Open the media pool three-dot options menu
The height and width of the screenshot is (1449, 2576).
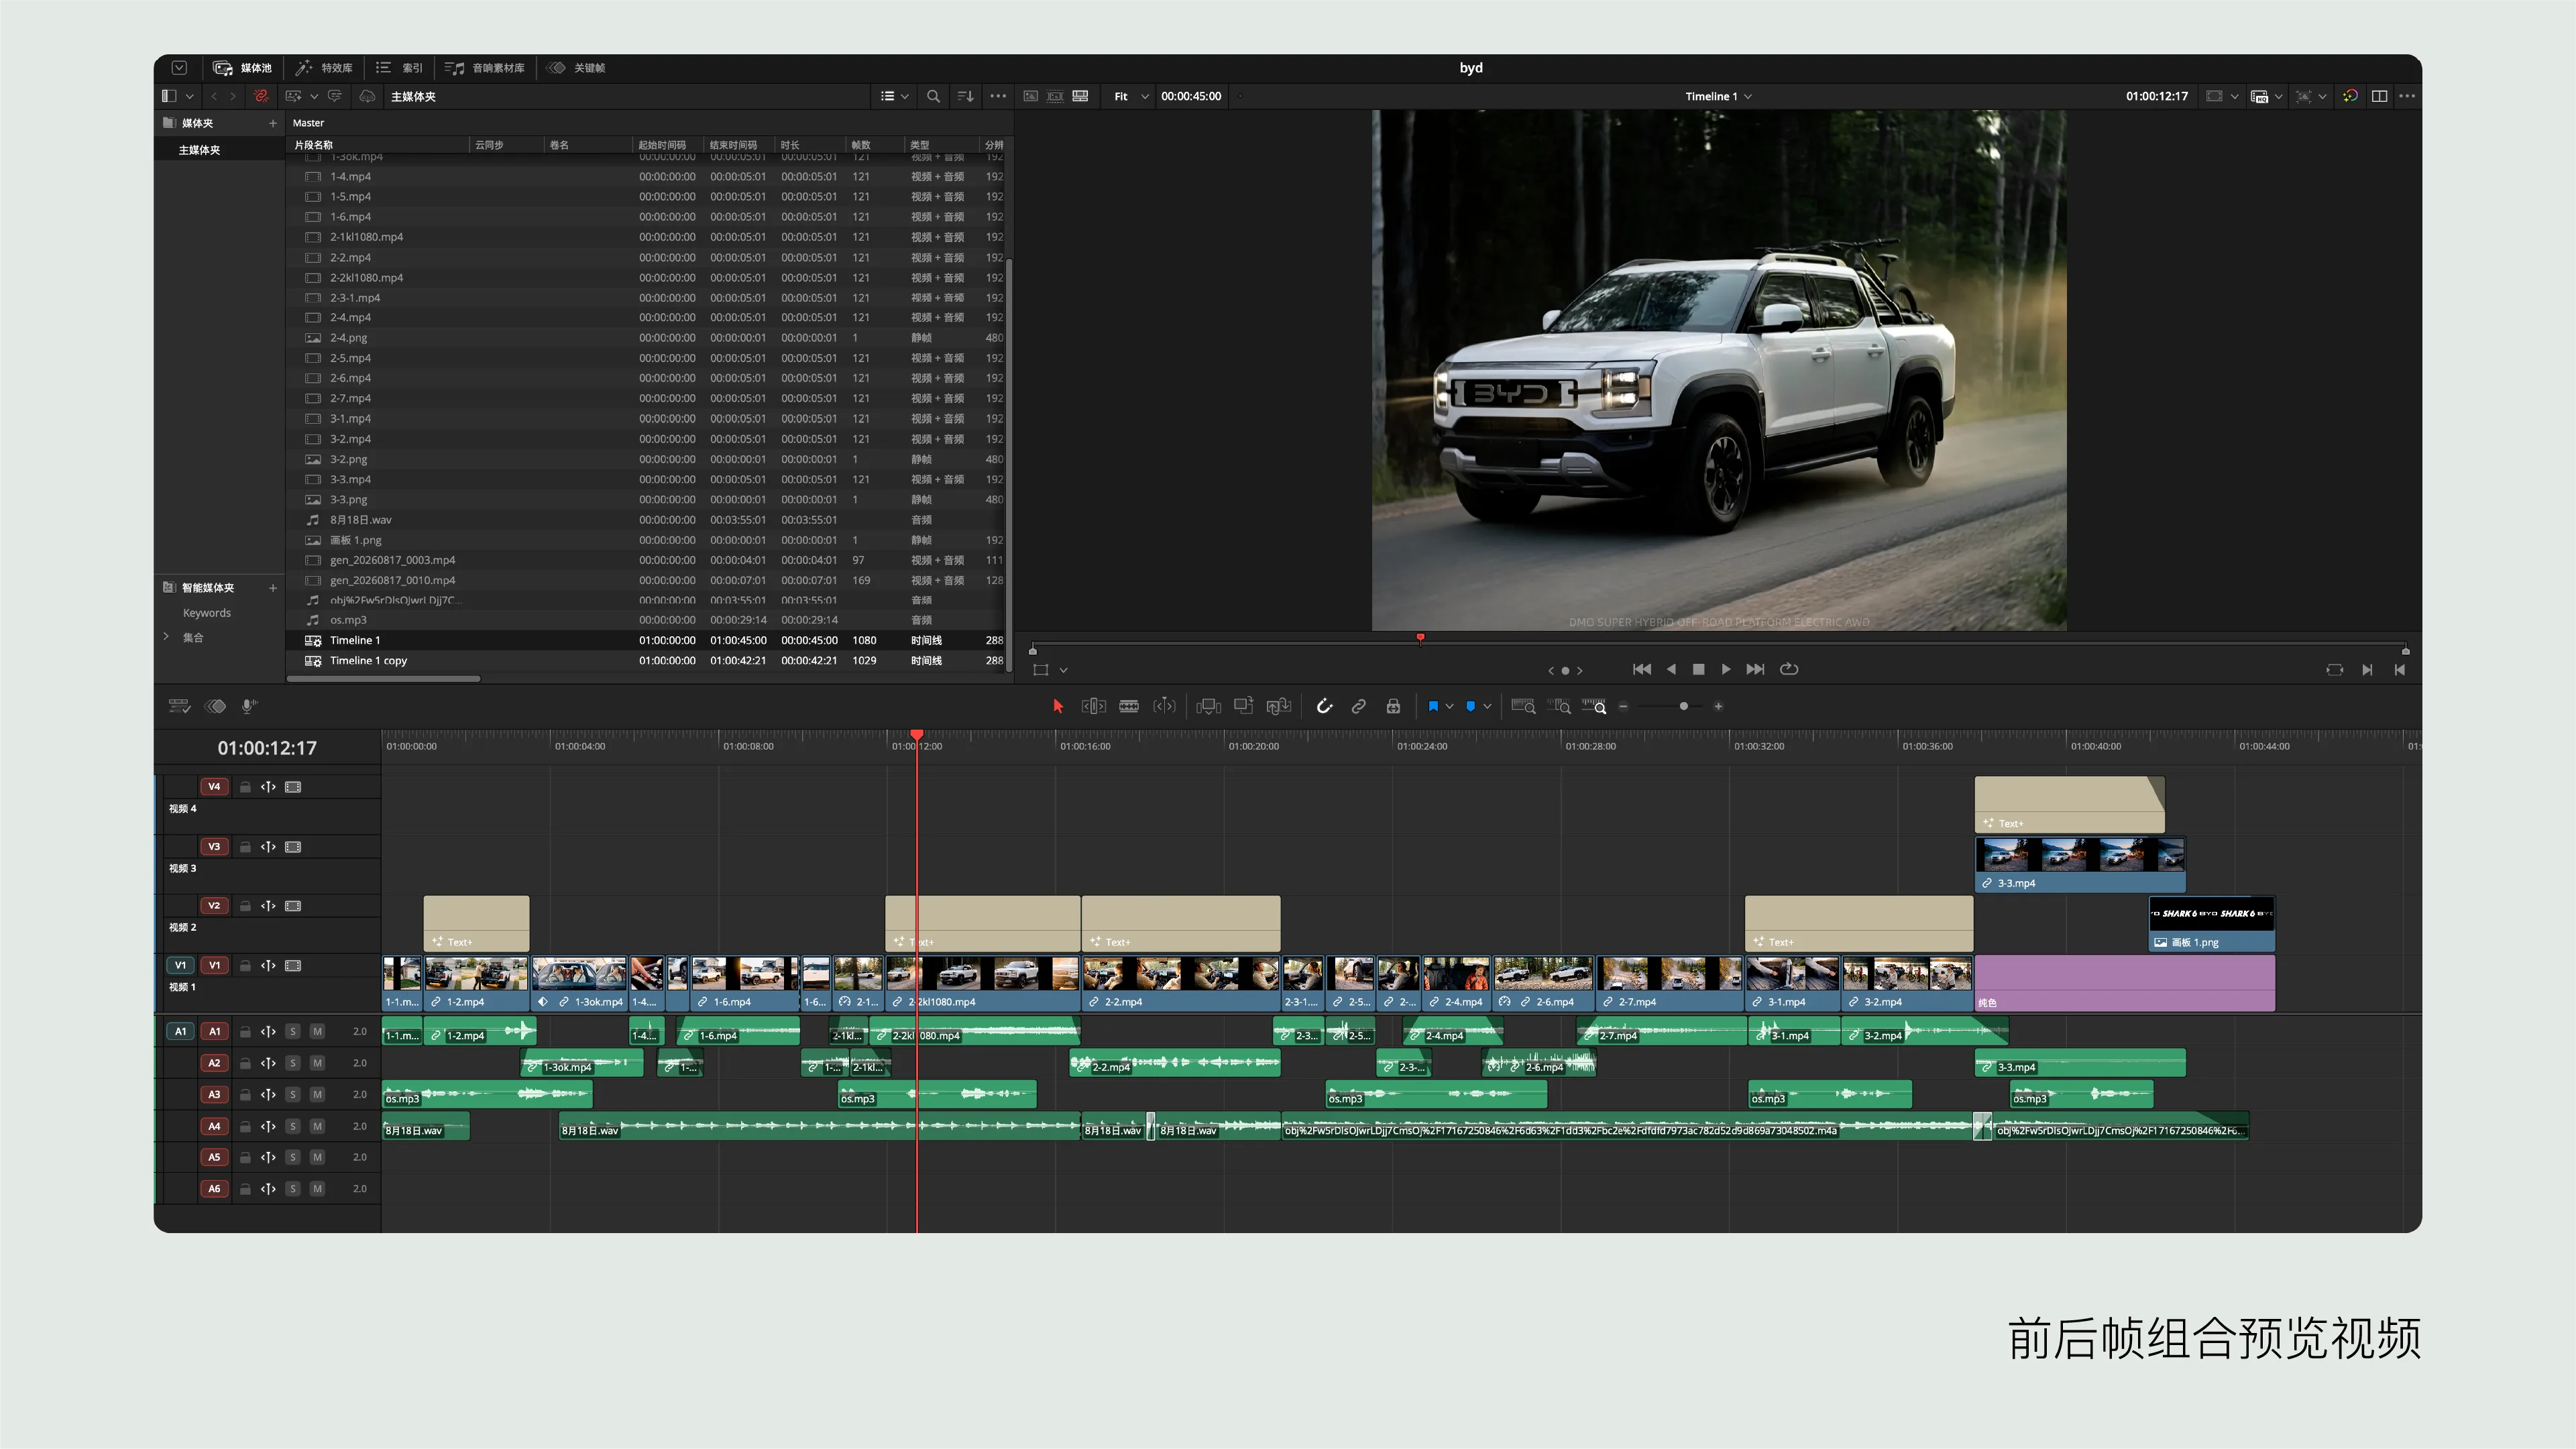(998, 96)
